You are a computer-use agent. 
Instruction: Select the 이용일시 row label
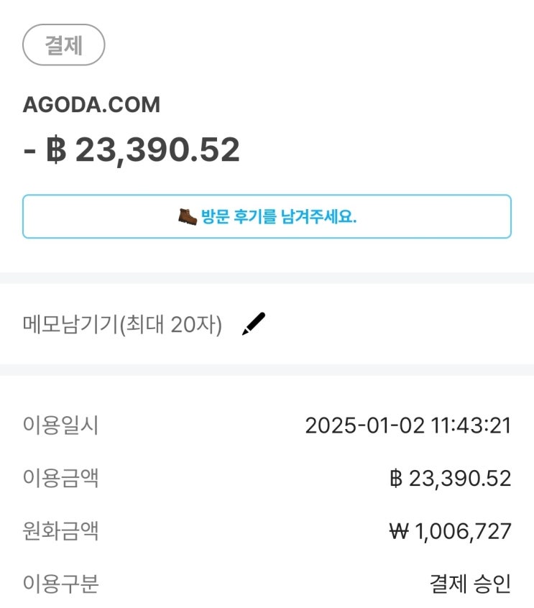pyautogui.click(x=60, y=425)
